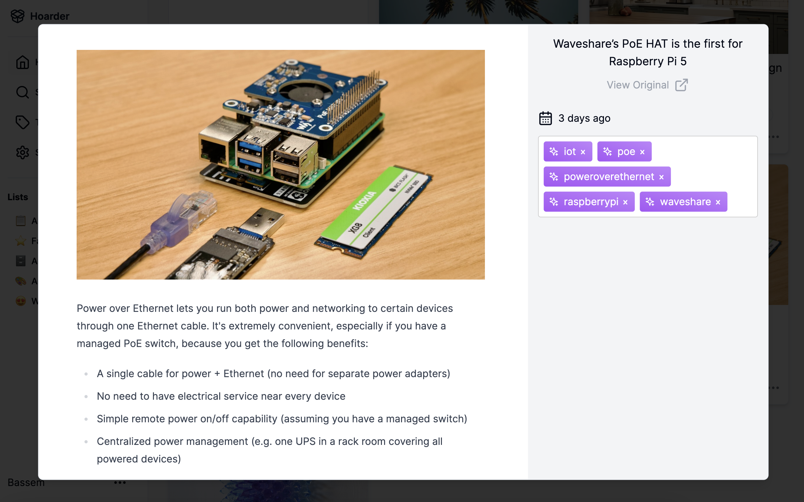Remove the raspberrypi tag
The height and width of the screenshot is (502, 804).
(625, 202)
